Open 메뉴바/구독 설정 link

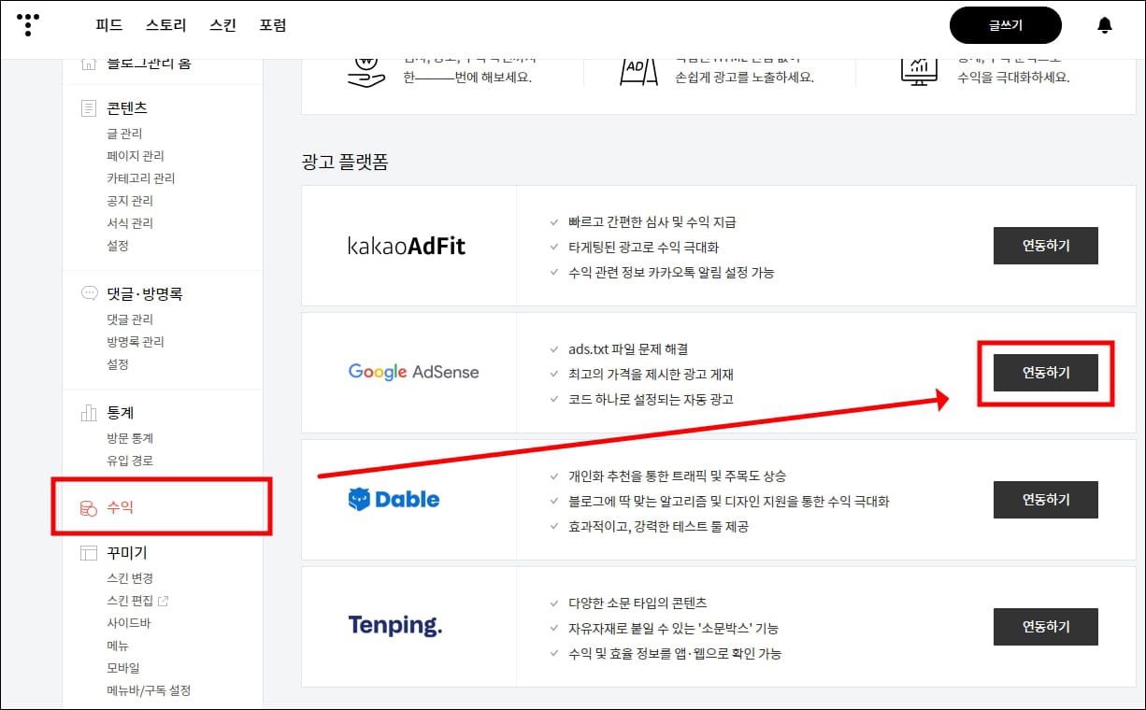point(149,690)
